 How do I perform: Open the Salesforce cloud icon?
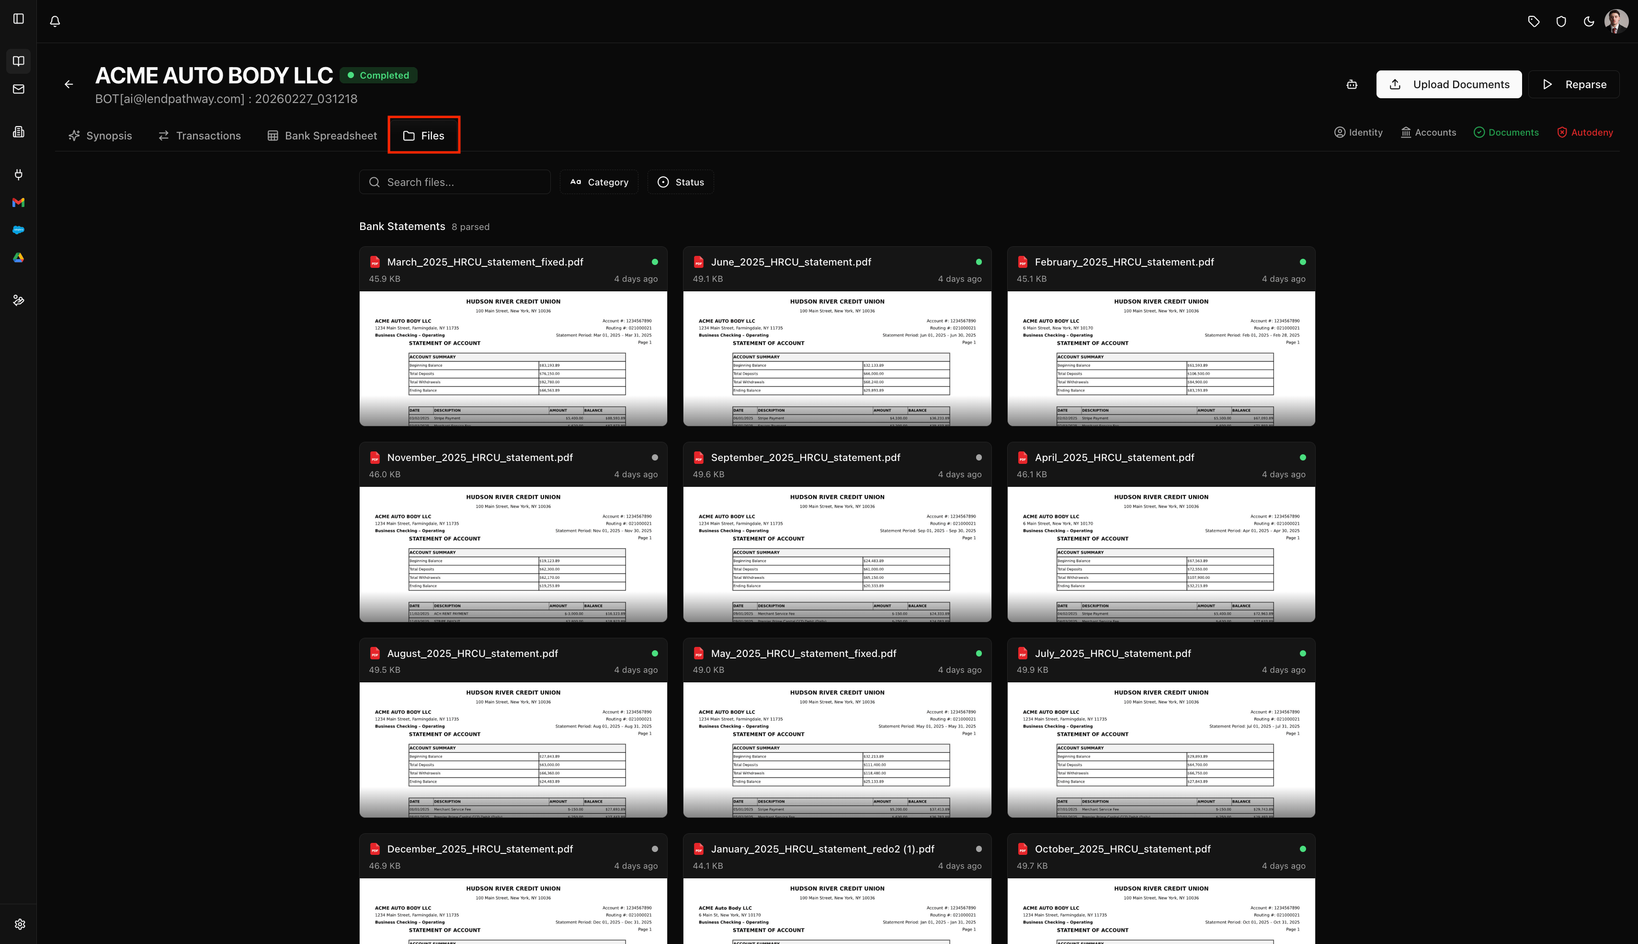pyautogui.click(x=19, y=230)
